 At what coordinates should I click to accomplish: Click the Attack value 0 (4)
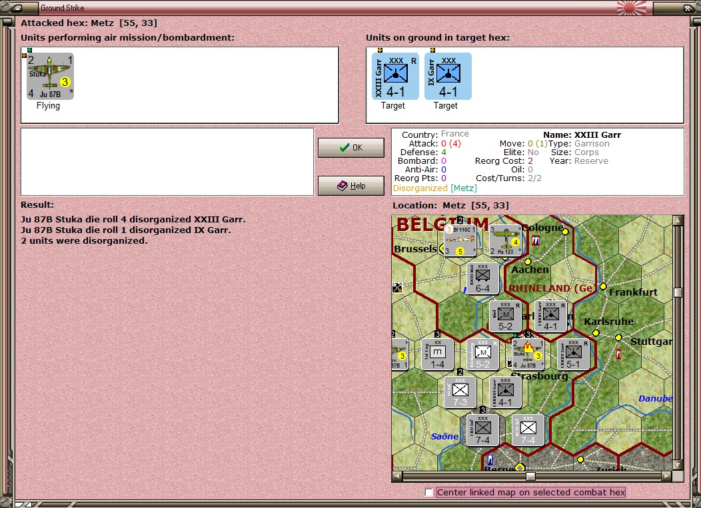(x=450, y=143)
